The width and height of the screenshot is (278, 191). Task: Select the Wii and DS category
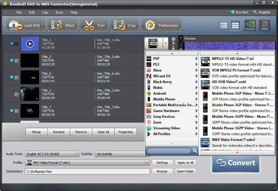coord(172,76)
